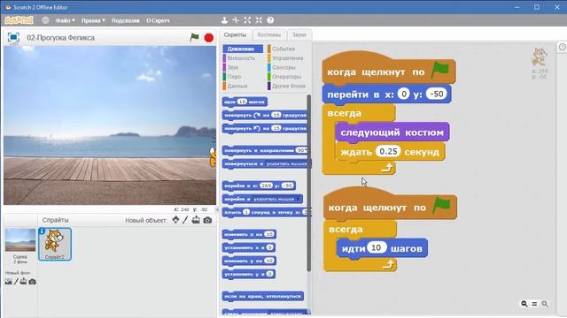Click the Scratch logo in the menu bar
Viewport: 567px width, 318px height.
coord(19,20)
